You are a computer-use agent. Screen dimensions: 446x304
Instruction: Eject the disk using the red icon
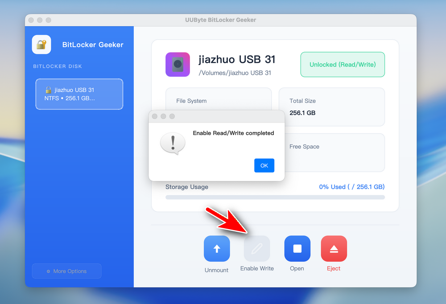point(334,248)
